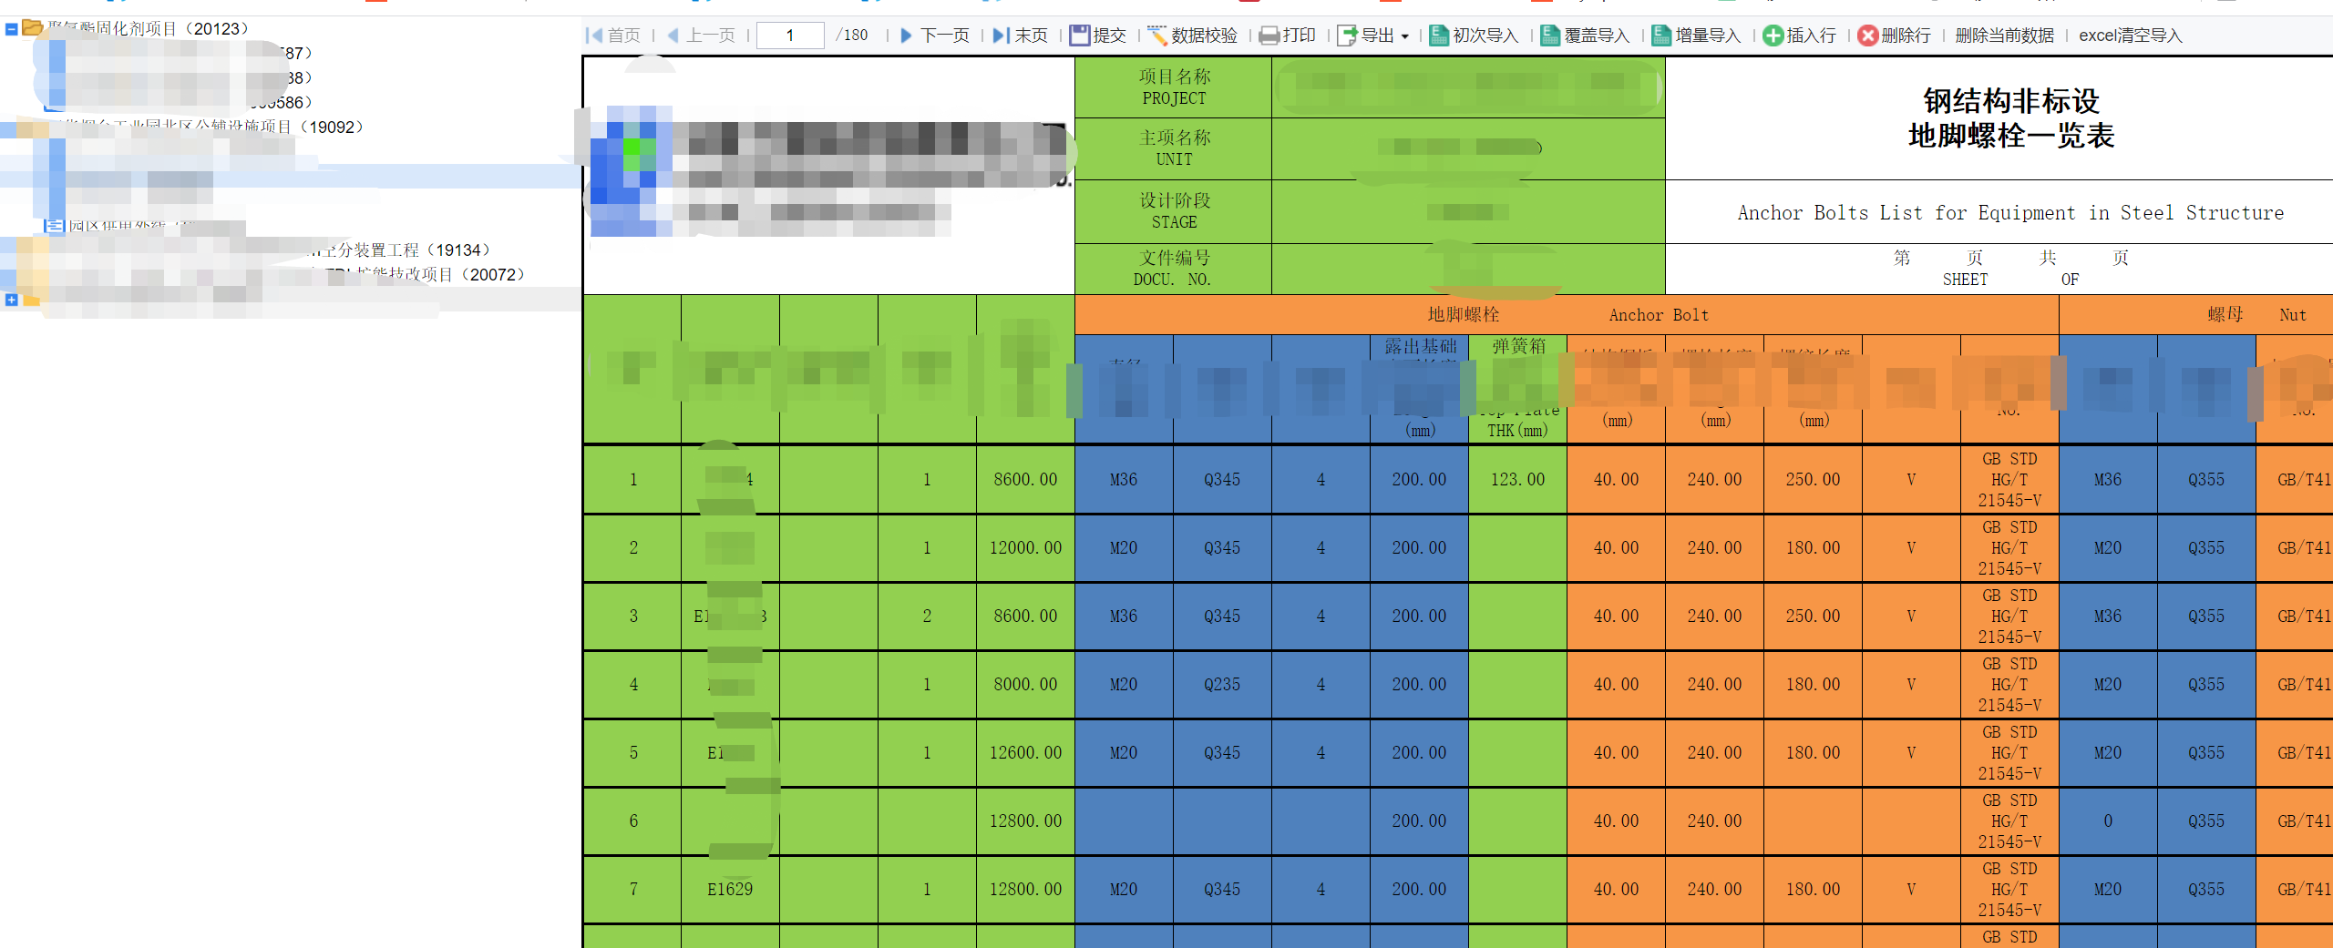Click the 提交 save disk icon

[1080, 36]
